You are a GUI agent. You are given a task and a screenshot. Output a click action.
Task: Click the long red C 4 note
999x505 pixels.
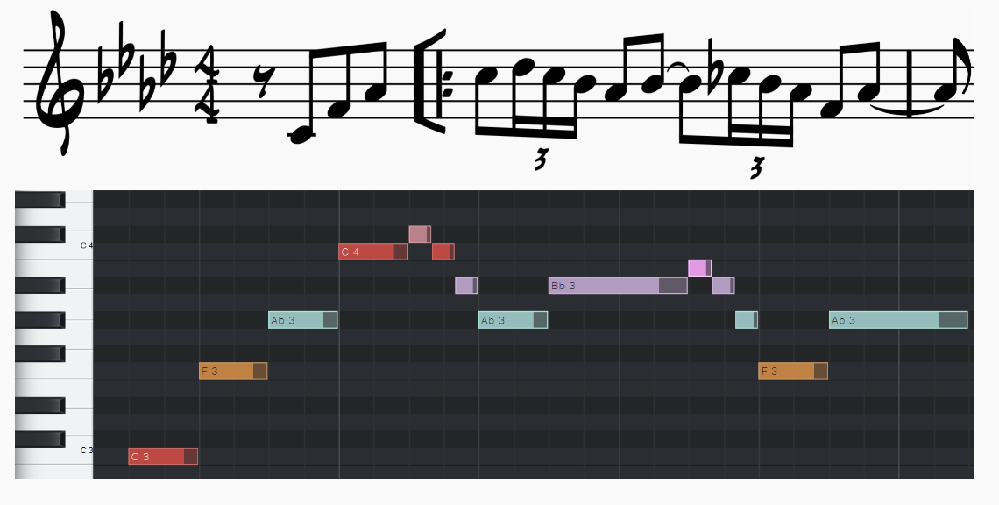373,252
